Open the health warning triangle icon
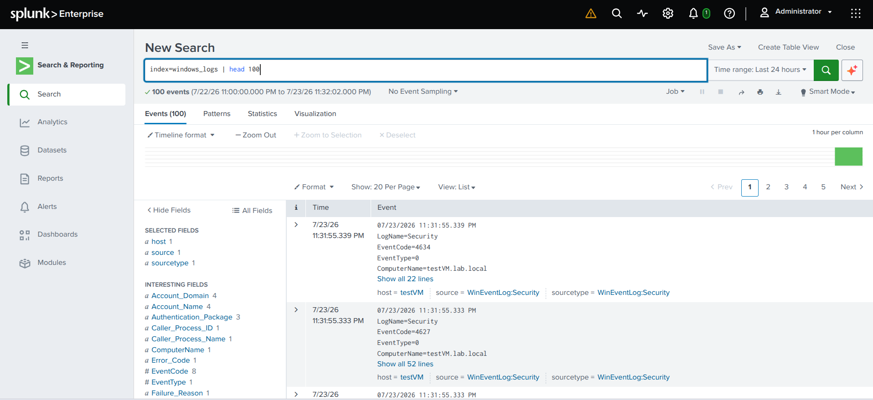Image resolution: width=873 pixels, height=400 pixels. pyautogui.click(x=591, y=14)
